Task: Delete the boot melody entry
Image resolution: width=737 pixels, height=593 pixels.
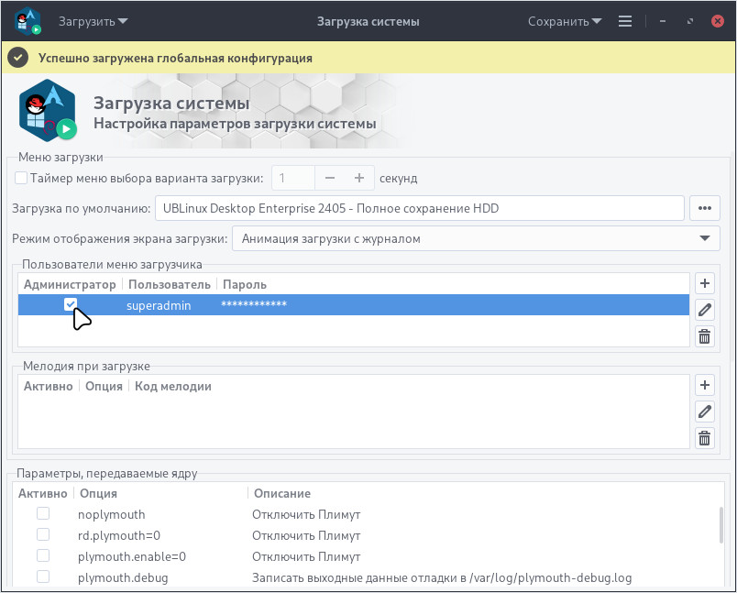Action: [704, 438]
